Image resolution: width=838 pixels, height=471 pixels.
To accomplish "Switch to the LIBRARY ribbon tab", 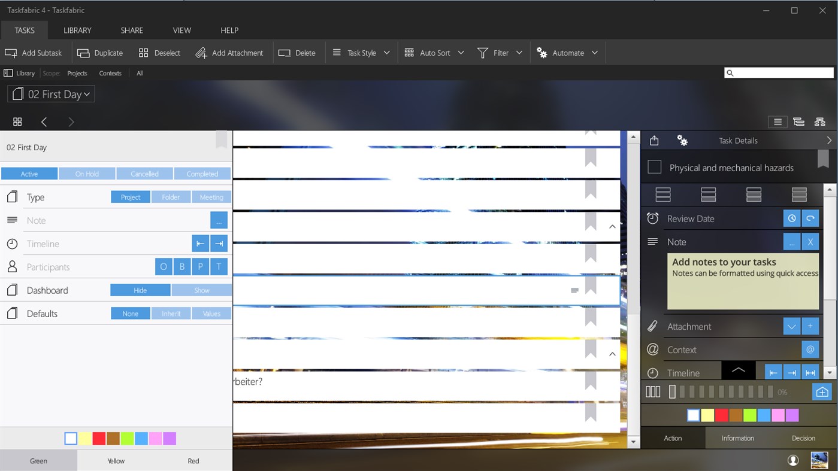I will point(77,30).
